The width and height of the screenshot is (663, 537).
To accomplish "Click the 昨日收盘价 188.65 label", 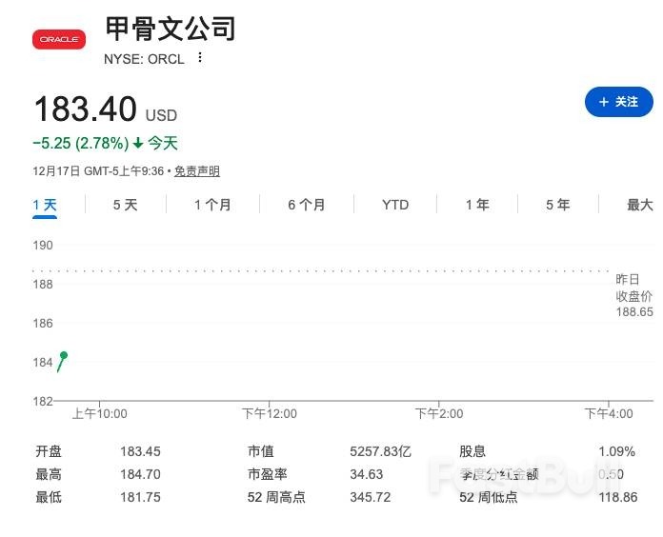I will (633, 295).
